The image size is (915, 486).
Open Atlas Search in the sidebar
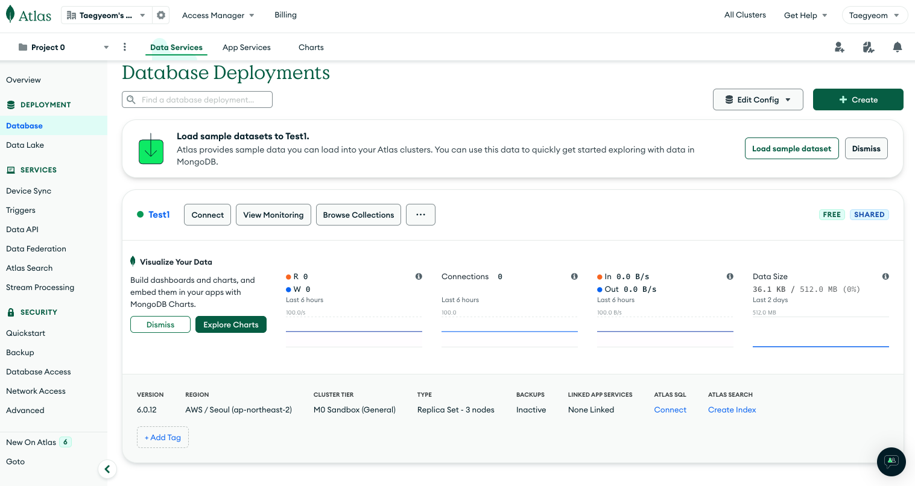click(x=29, y=268)
